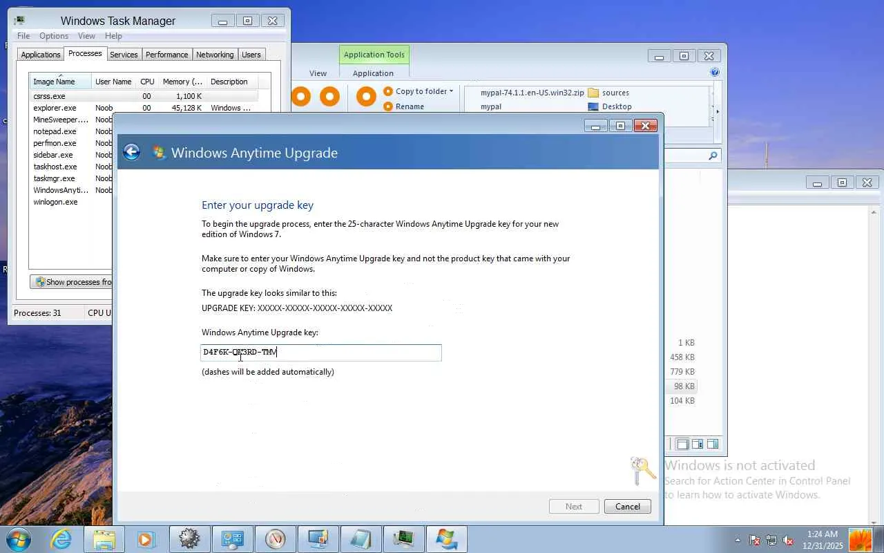Sort processes by Memory column

pos(182,82)
